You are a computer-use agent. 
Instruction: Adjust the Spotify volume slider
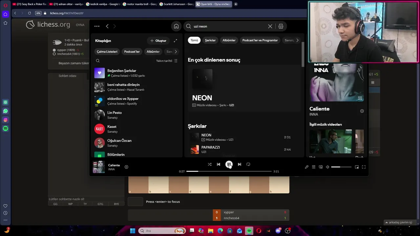341,167
